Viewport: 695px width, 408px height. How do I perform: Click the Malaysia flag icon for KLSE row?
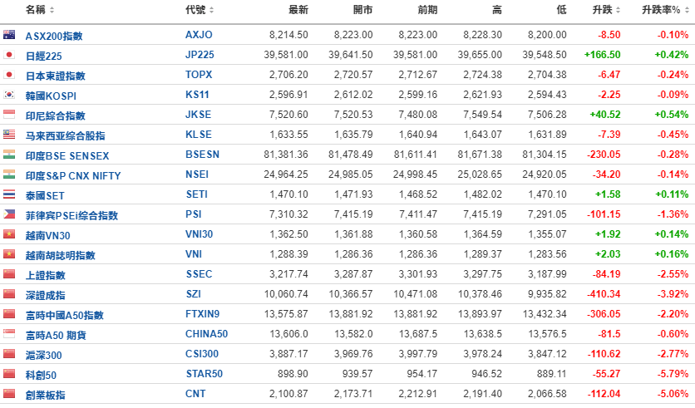9,135
